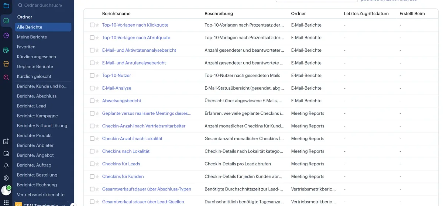Open the Vertriebsmetrikberichte folder
The width and height of the screenshot is (443, 206).
41,195
